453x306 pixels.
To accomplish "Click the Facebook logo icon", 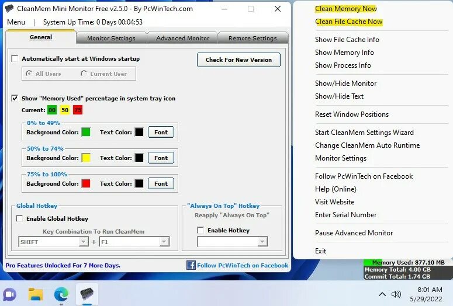I will click(x=191, y=265).
